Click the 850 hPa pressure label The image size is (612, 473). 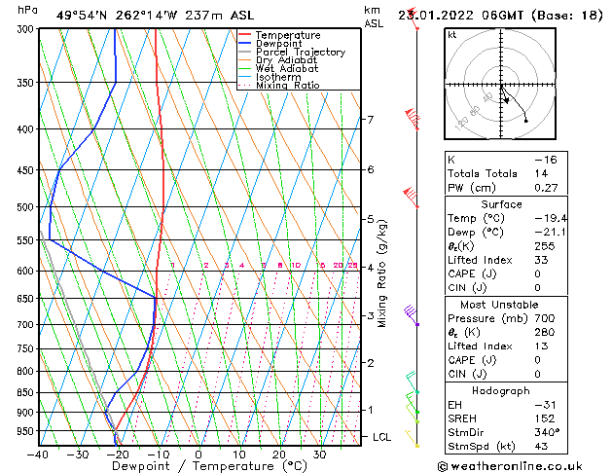click(27, 392)
